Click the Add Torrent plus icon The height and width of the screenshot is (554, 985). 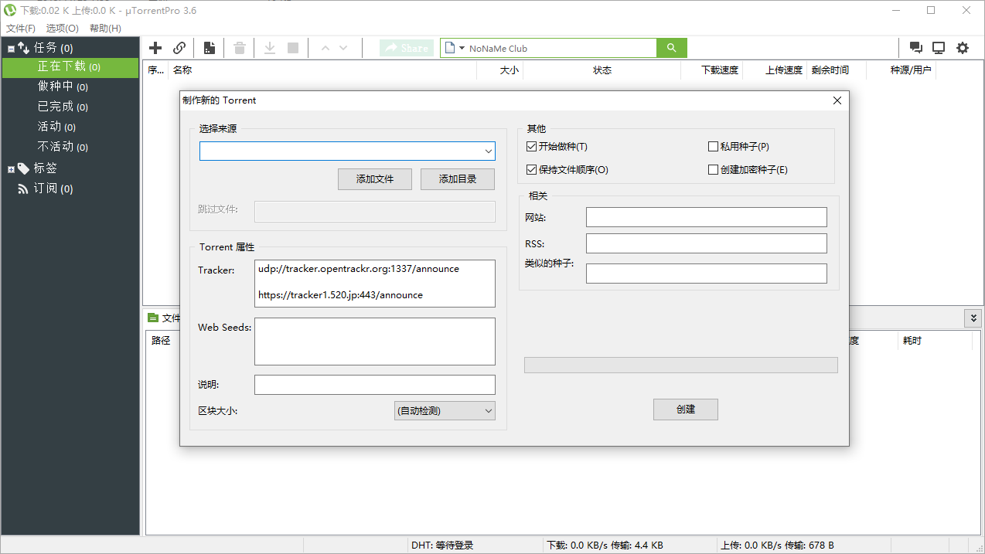pos(155,48)
